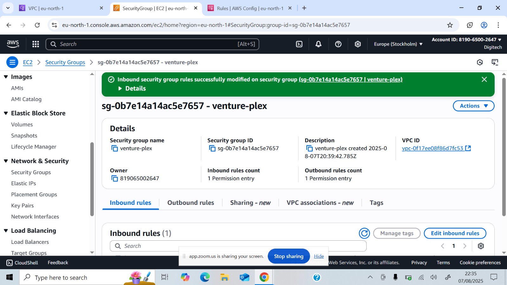Collapse the Images section in sidebar
The height and width of the screenshot is (285, 507).
click(6, 77)
